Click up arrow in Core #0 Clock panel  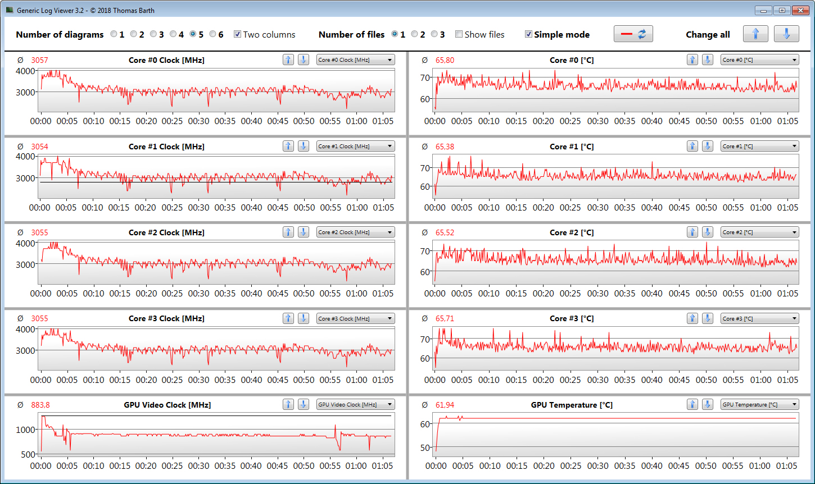[x=288, y=60]
